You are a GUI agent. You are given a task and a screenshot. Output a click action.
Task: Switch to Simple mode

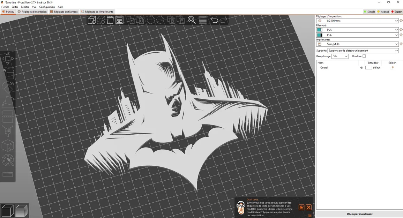click(x=369, y=12)
